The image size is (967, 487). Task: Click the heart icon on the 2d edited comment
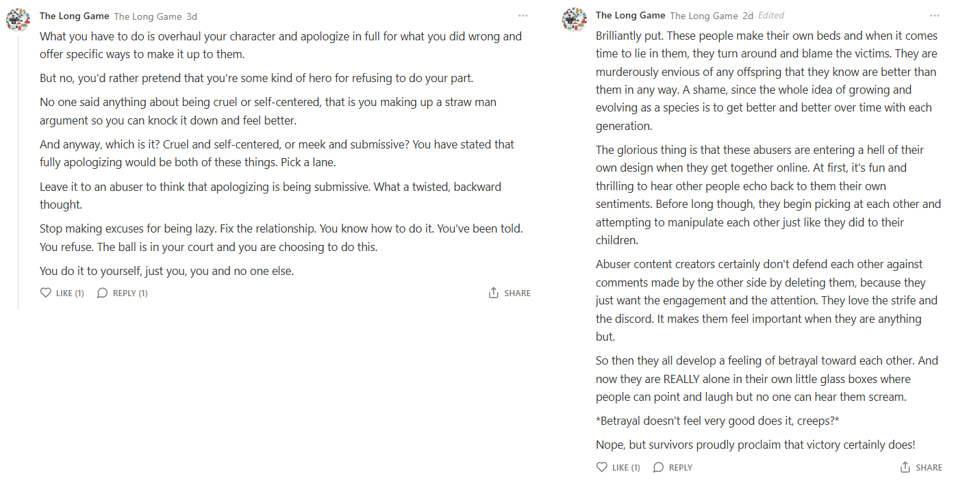(602, 467)
